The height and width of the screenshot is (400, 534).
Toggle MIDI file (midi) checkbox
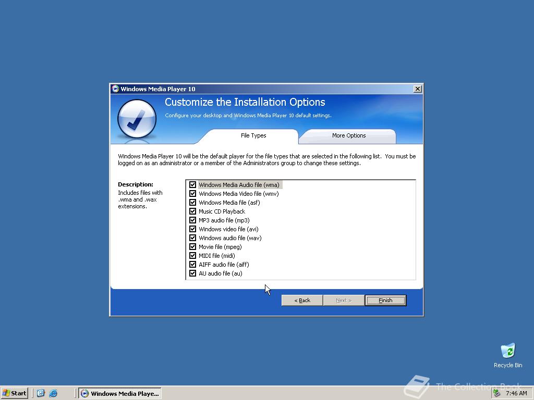point(192,255)
